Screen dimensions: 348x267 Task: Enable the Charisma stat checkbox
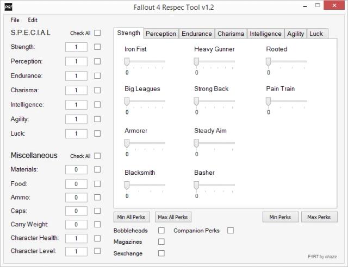tap(97, 90)
